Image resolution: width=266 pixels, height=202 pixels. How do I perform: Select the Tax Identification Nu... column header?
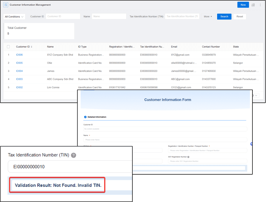click(x=152, y=47)
